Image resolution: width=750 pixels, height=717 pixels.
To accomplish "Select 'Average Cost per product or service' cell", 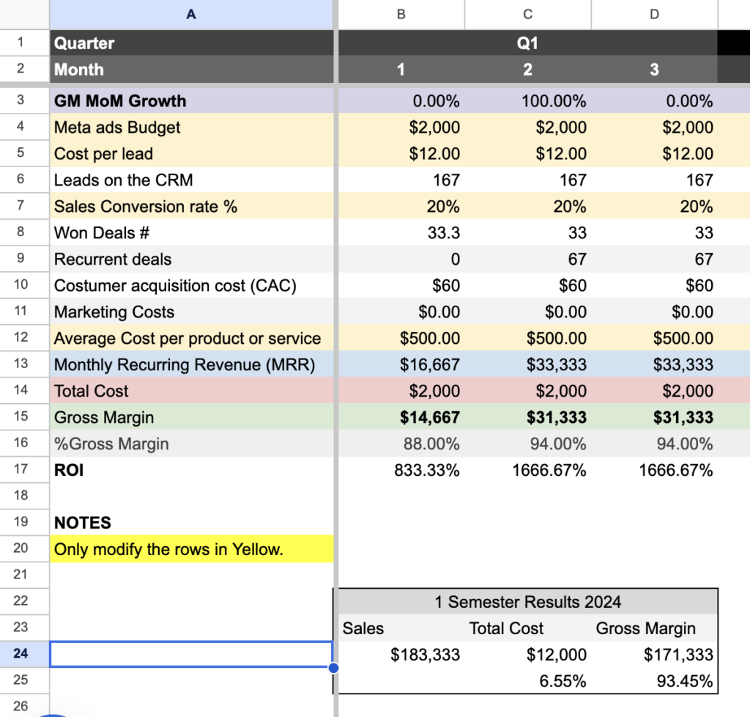I will (191, 338).
